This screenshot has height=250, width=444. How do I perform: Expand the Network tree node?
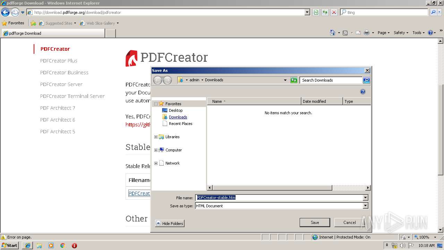click(x=156, y=163)
